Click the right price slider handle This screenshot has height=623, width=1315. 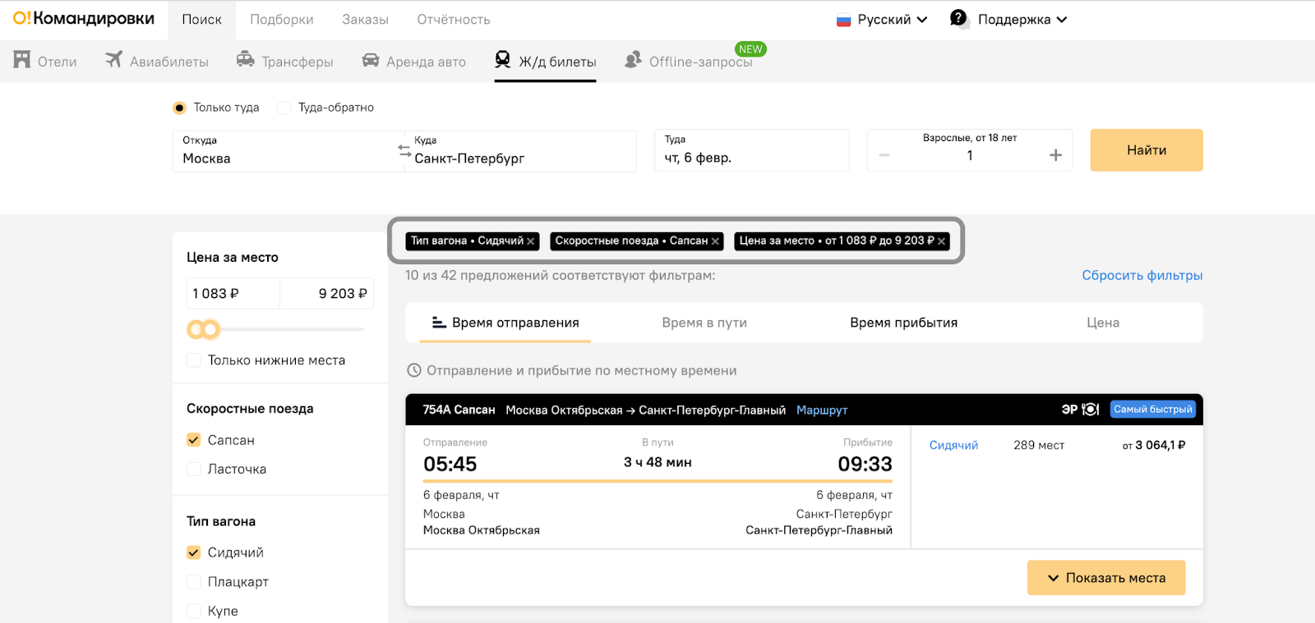click(211, 330)
